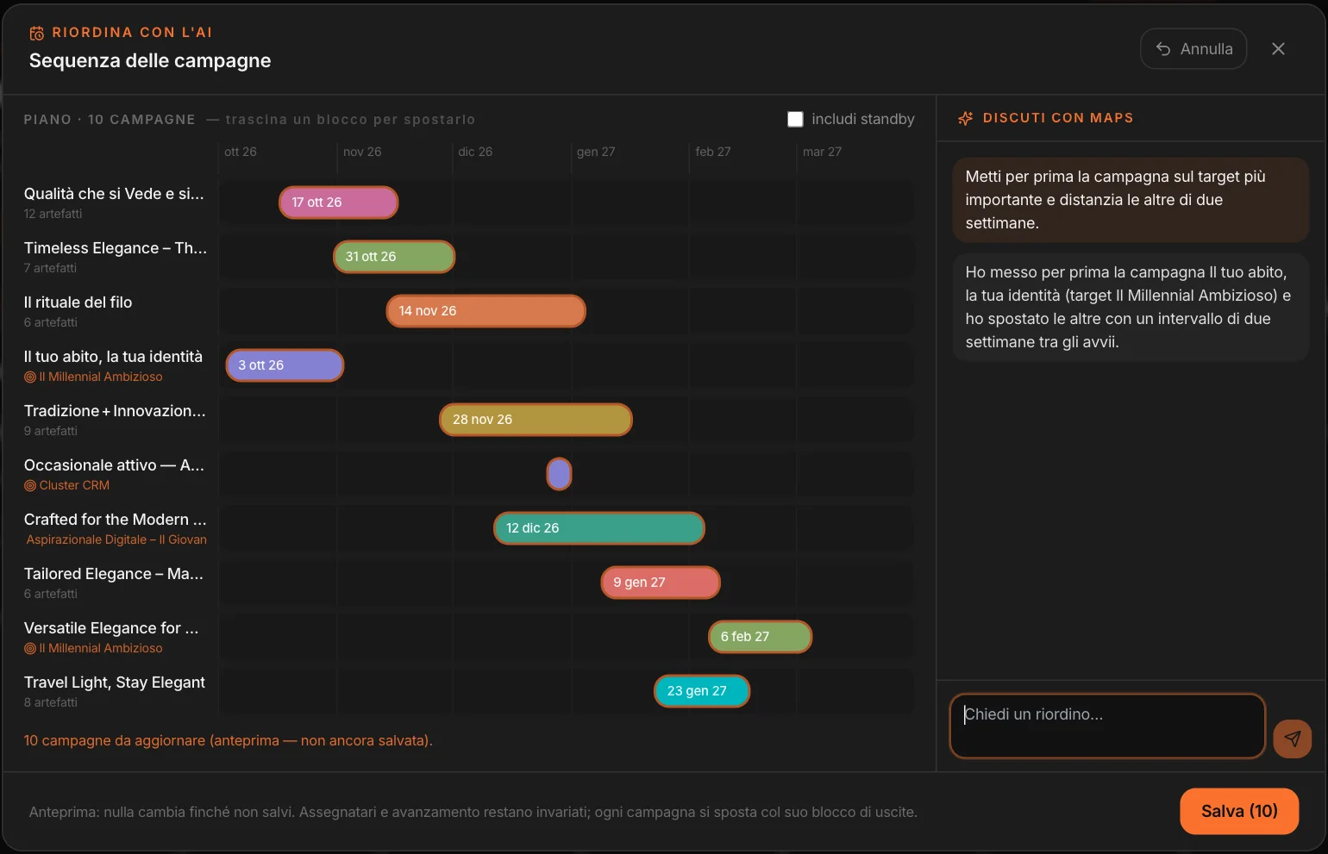Enable the includi standby checkbox

[795, 119]
